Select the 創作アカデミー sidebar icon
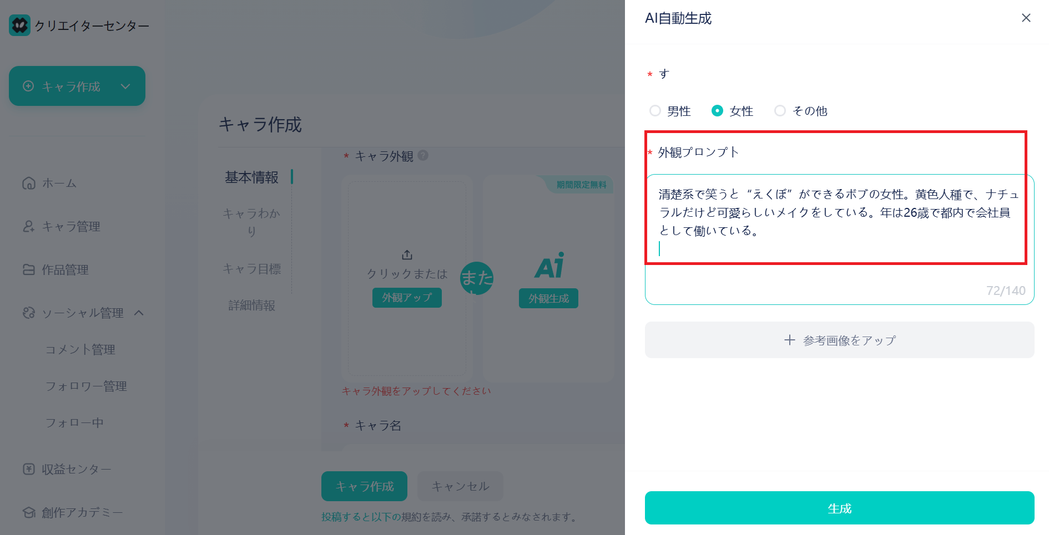This screenshot has width=1049, height=535. (29, 512)
